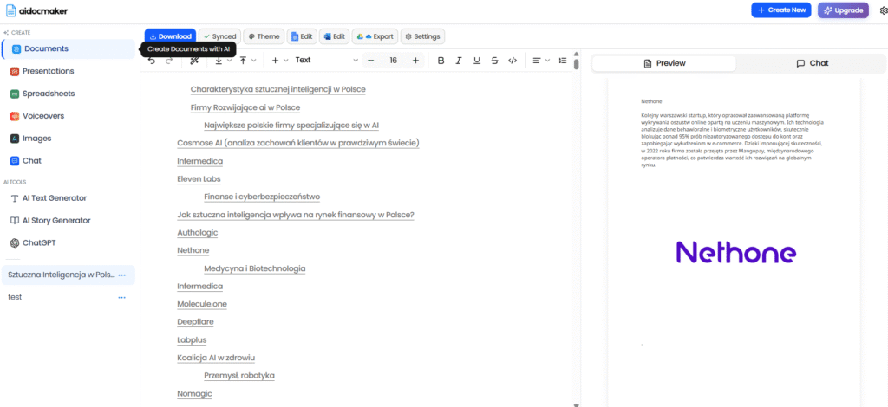Click the scroll-down arrow of the editor
The width and height of the screenshot is (888, 407).
pyautogui.click(x=577, y=404)
